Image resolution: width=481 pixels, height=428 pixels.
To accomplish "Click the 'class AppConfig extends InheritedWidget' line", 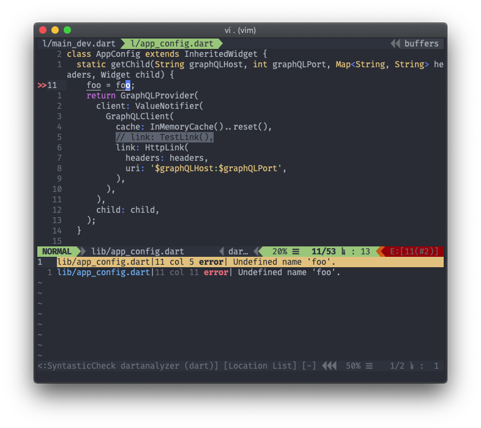I will pyautogui.click(x=166, y=54).
